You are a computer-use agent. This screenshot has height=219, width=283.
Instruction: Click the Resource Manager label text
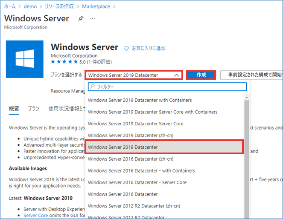click(68, 91)
